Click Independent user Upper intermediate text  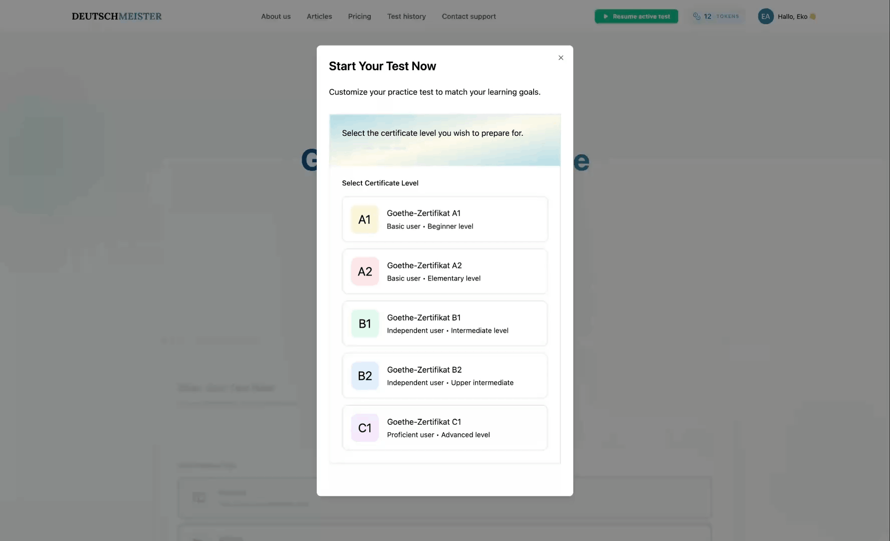(450, 383)
